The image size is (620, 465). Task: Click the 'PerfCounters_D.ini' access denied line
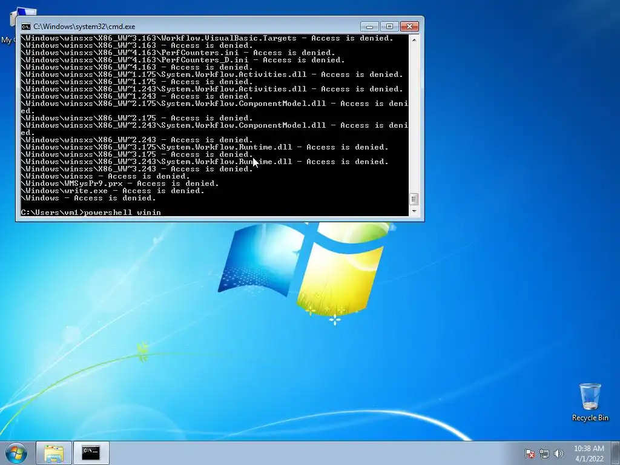(183, 60)
